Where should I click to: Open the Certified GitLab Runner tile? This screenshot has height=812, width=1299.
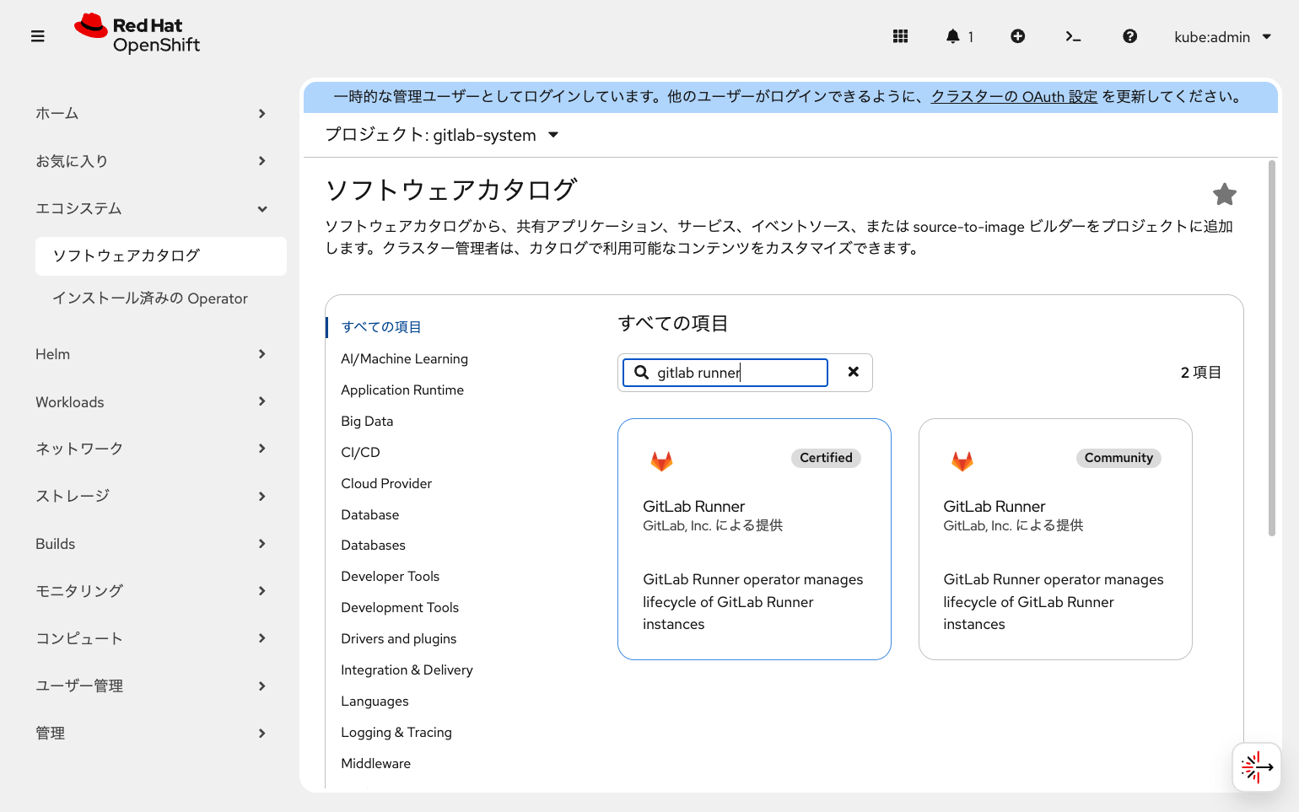(753, 539)
